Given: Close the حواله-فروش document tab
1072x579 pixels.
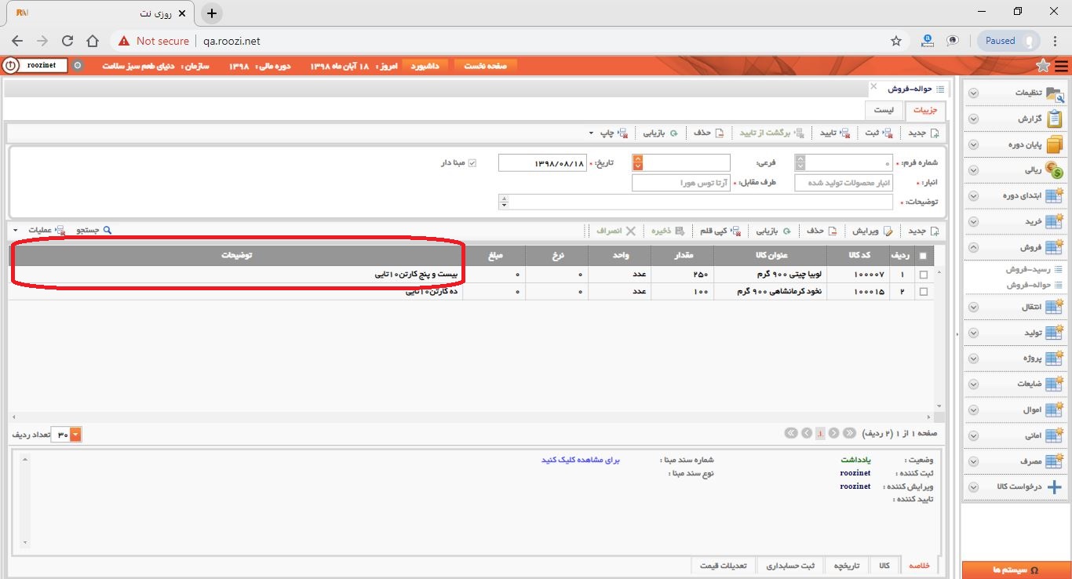Looking at the screenshot, I should pyautogui.click(x=873, y=86).
